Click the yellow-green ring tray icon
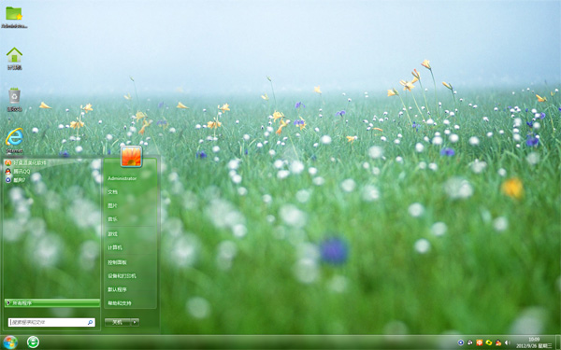Screen dimensions: 561x350 (489, 343)
